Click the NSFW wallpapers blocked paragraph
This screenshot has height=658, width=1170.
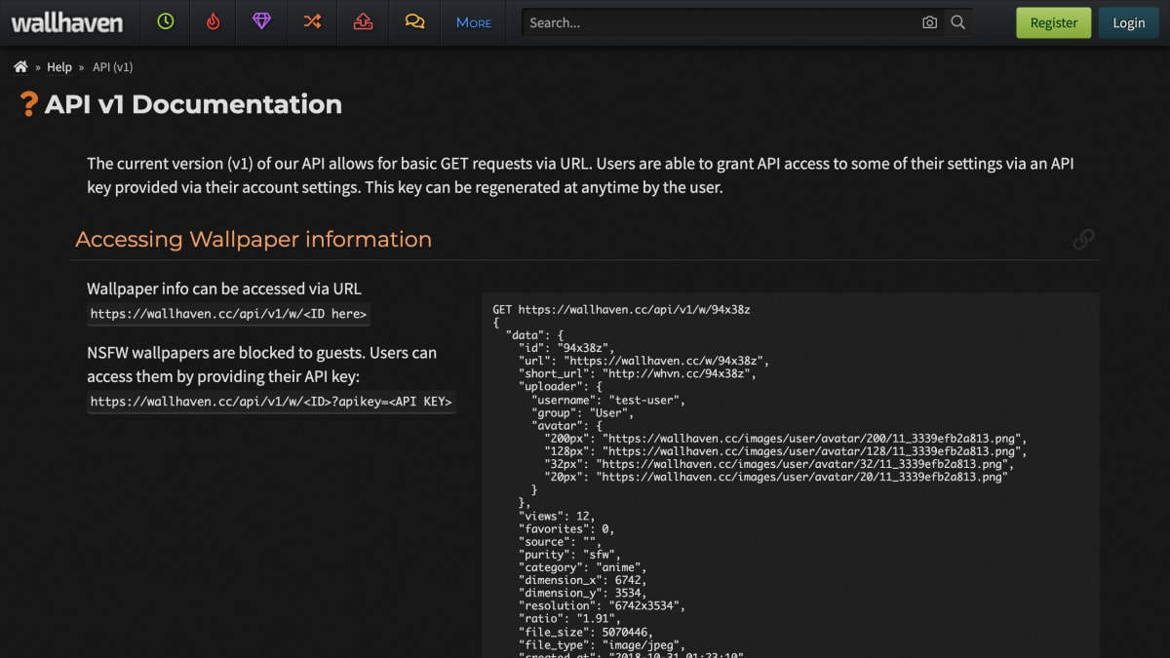(x=261, y=365)
